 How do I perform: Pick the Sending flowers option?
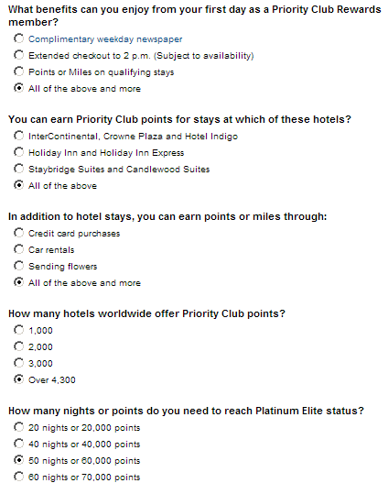tap(18, 266)
